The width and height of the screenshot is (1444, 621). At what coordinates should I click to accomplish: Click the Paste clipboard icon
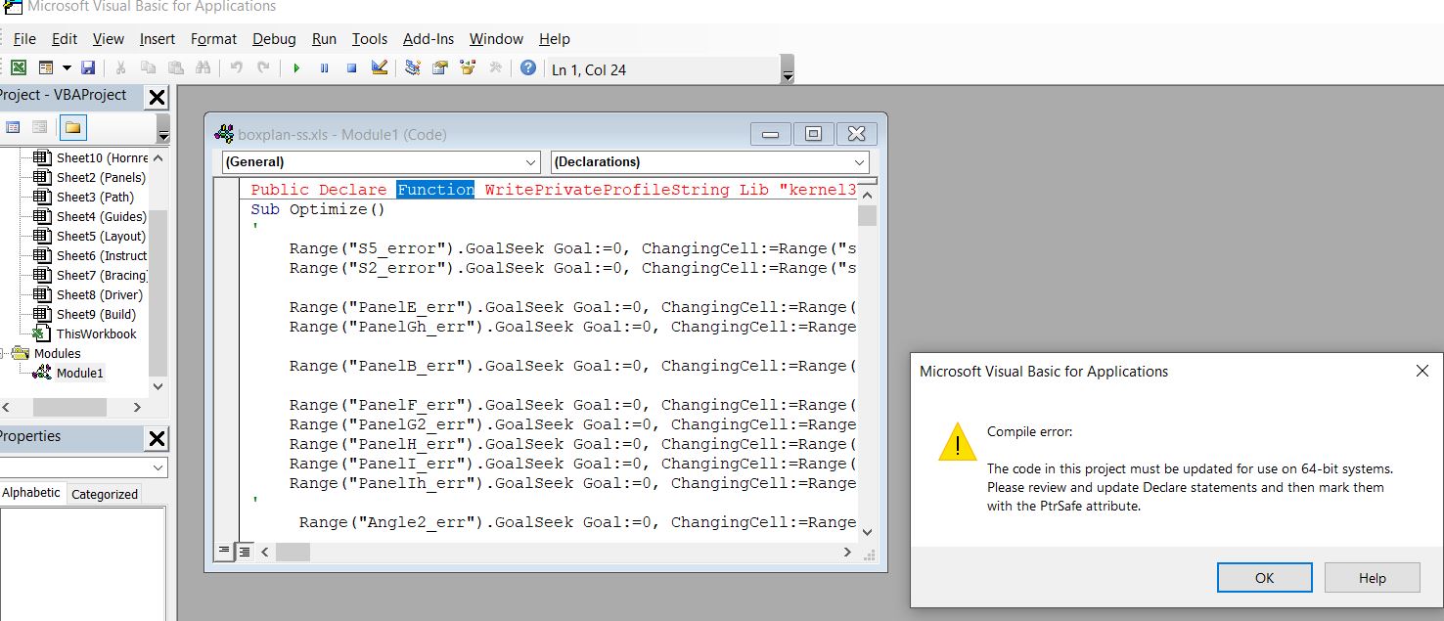pyautogui.click(x=175, y=67)
